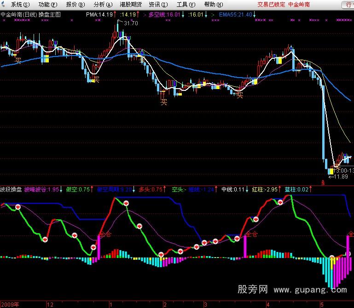
Task: Expand the 工具(V) dropdown menu
Action: [x=185, y=5]
